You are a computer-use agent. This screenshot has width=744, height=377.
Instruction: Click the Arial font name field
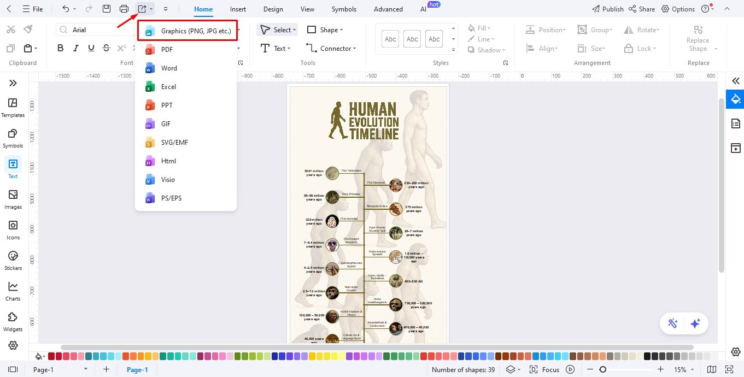tap(96, 30)
